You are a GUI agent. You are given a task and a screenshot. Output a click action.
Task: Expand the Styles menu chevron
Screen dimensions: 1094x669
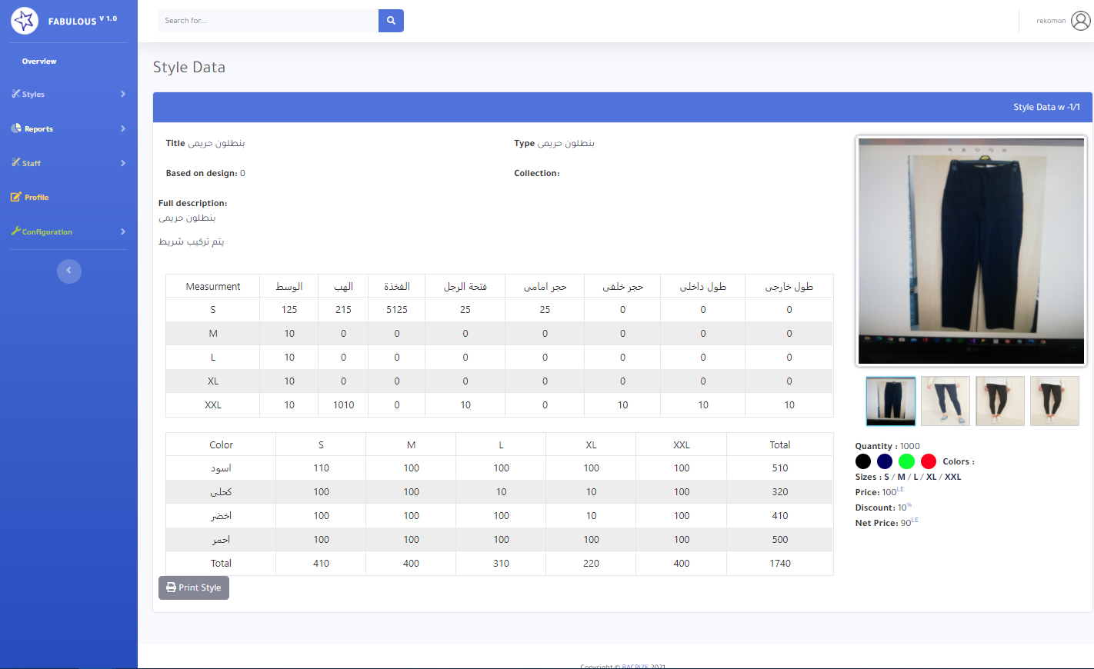point(123,94)
